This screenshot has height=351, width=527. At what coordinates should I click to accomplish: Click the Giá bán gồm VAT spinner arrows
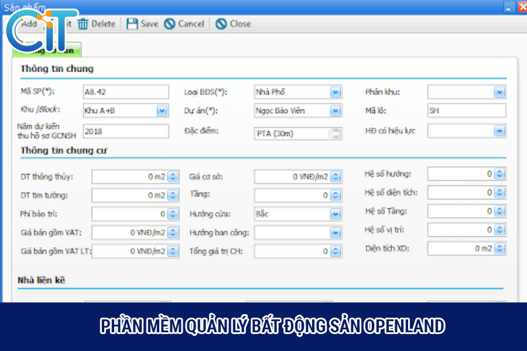173,232
